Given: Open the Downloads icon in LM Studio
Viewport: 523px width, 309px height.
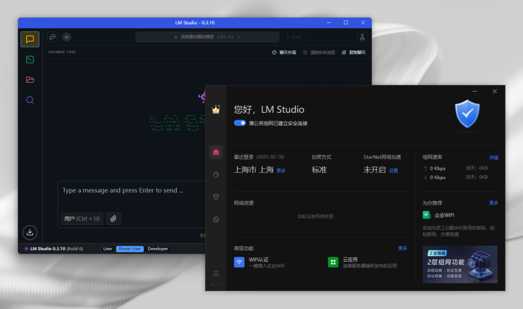Looking at the screenshot, I should (x=30, y=232).
